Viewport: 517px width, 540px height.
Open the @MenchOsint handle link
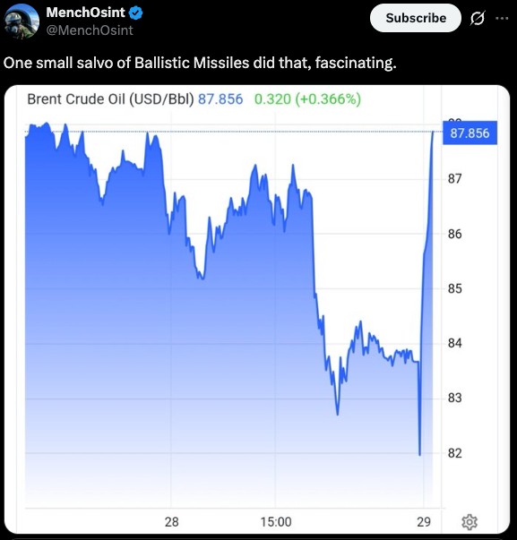[x=90, y=30]
